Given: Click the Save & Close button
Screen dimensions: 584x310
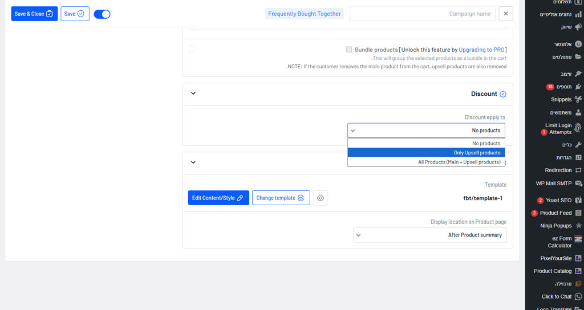Looking at the screenshot, I should pos(34,14).
